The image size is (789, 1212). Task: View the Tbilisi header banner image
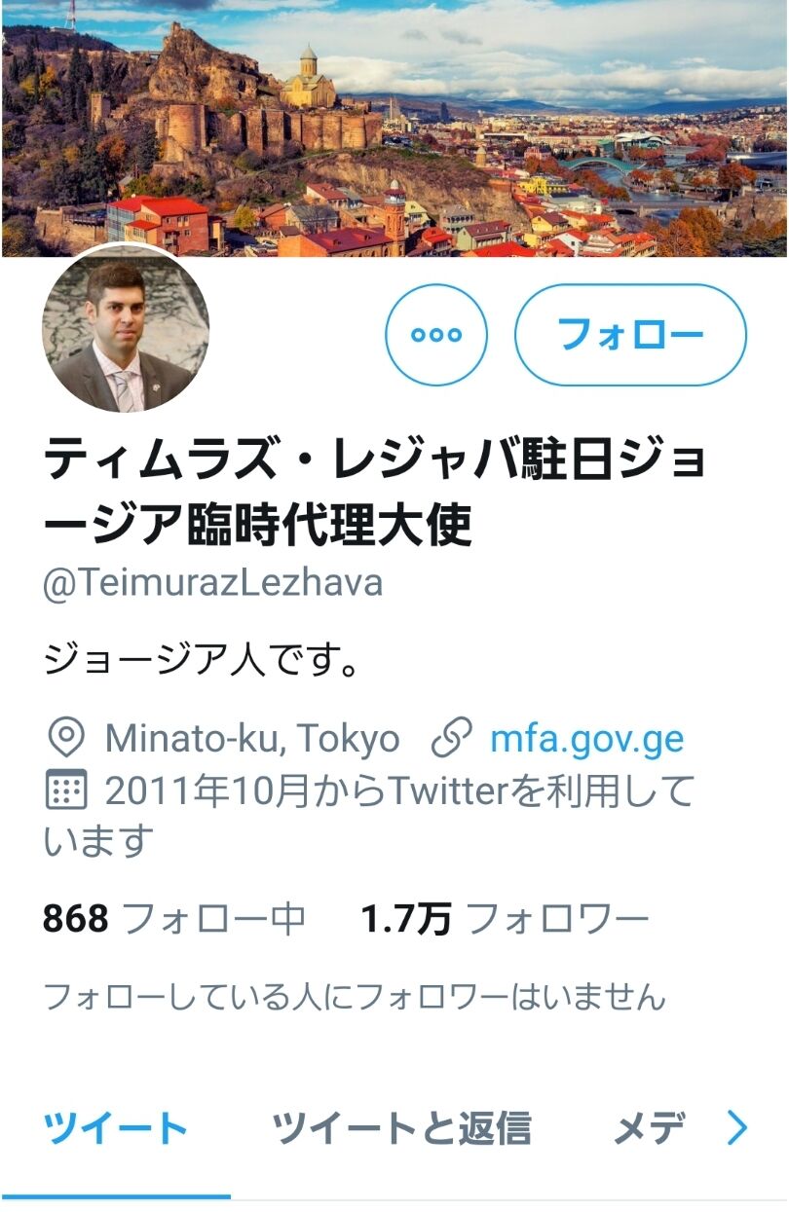click(394, 129)
